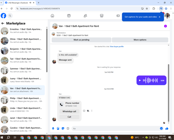
Task: Open Windows taskbar search
Action: pyautogui.click(x=8, y=138)
